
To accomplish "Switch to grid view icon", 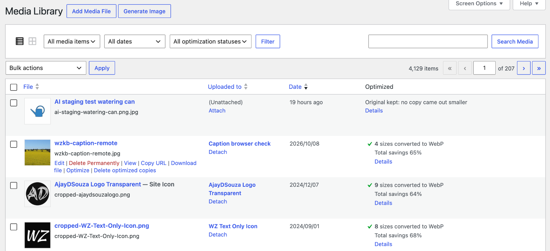I will click(32, 41).
